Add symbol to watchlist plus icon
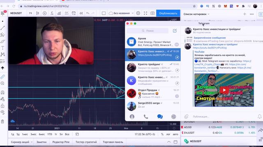Image resolution: width=263 pixels, height=147 pixels. 245,14
